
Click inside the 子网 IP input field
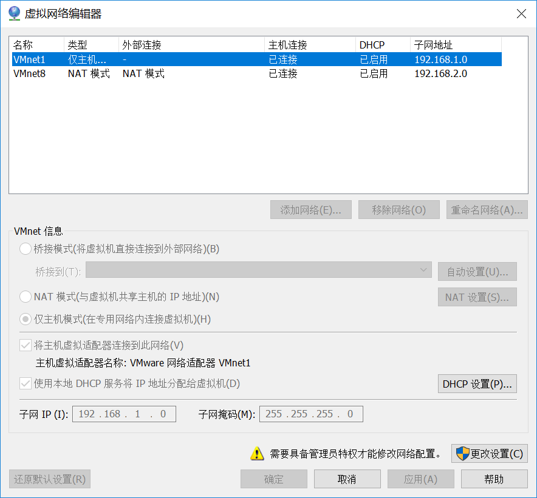tap(124, 414)
